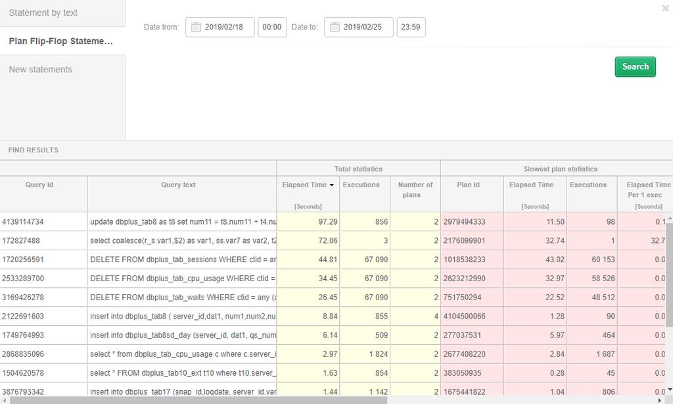This screenshot has width=673, height=404.
Task: Click select from dbplus_tab_cpu_usage query text
Action: pyautogui.click(x=183, y=354)
